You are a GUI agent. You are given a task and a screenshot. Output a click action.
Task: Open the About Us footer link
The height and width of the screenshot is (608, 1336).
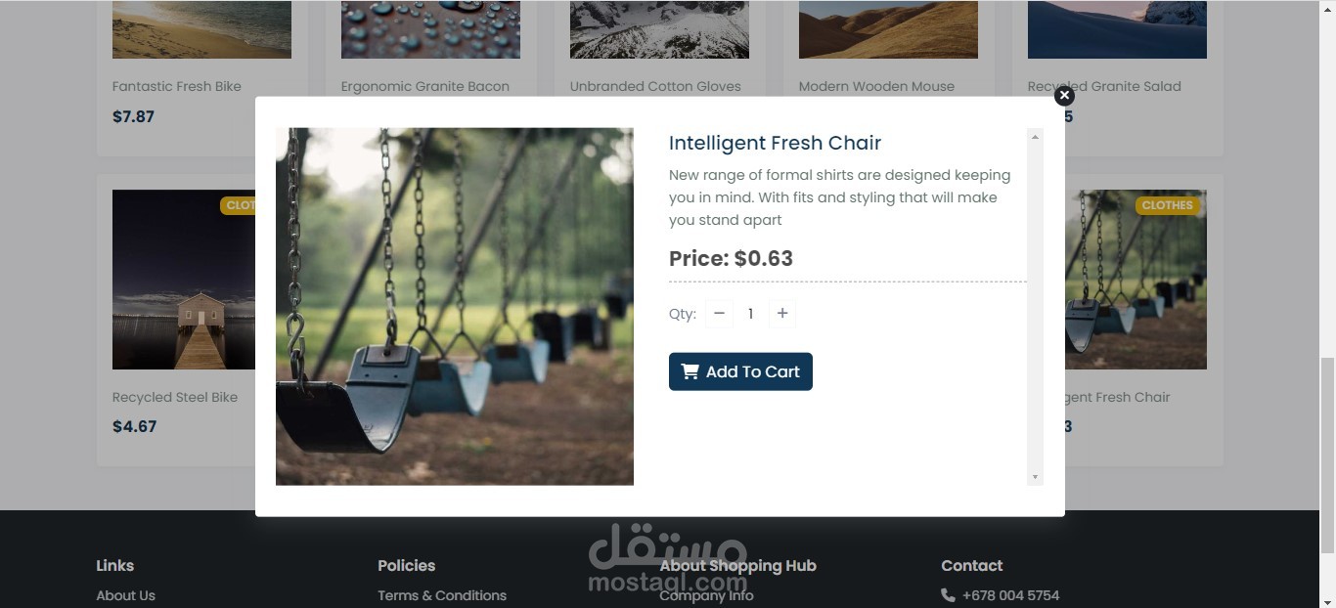click(125, 595)
